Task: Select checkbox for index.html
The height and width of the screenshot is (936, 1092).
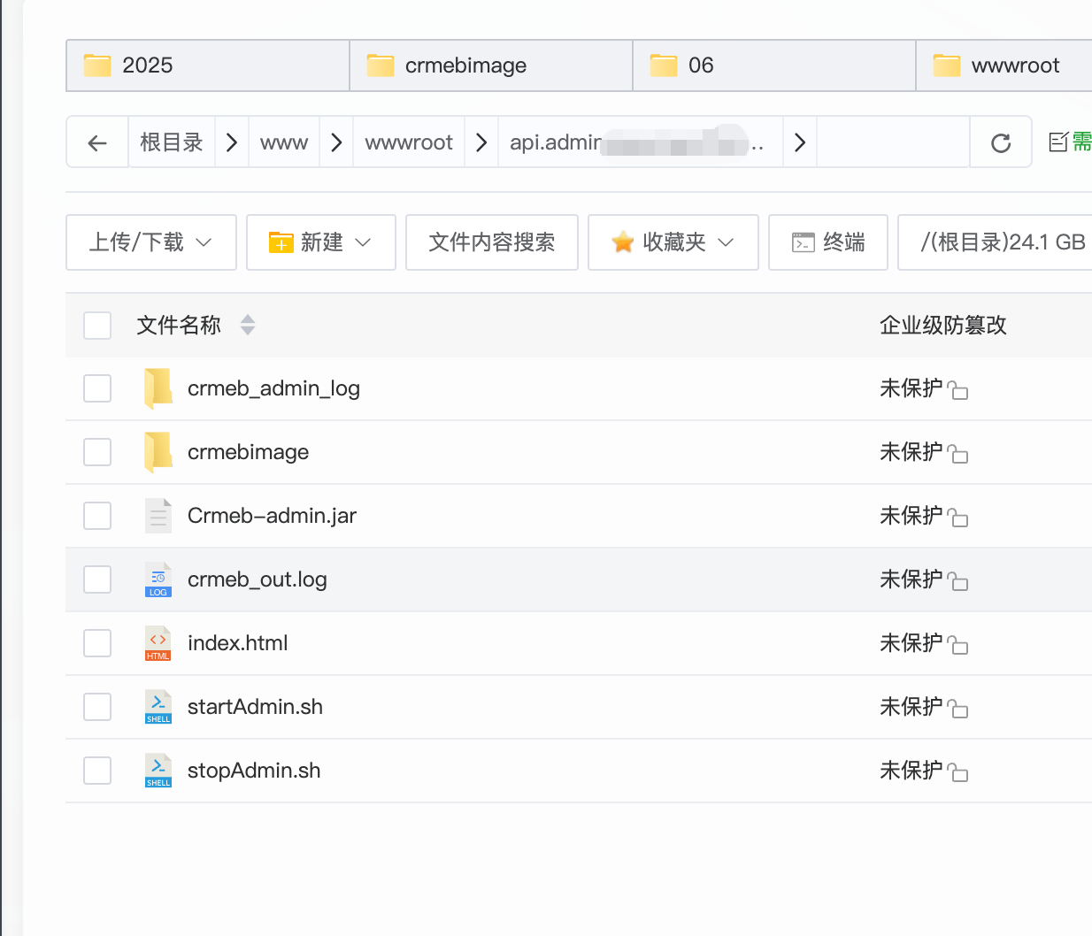Action: point(97,643)
